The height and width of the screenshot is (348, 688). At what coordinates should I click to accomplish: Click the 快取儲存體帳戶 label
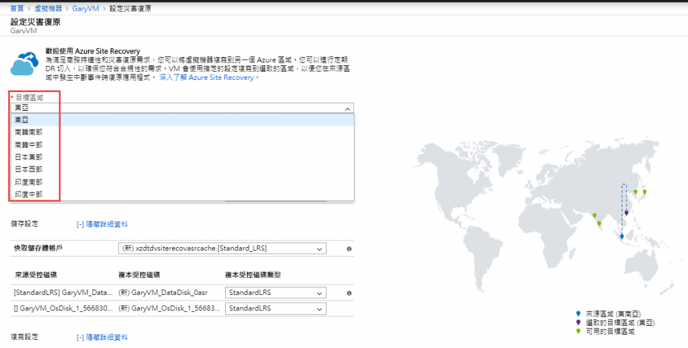pyautogui.click(x=38, y=249)
